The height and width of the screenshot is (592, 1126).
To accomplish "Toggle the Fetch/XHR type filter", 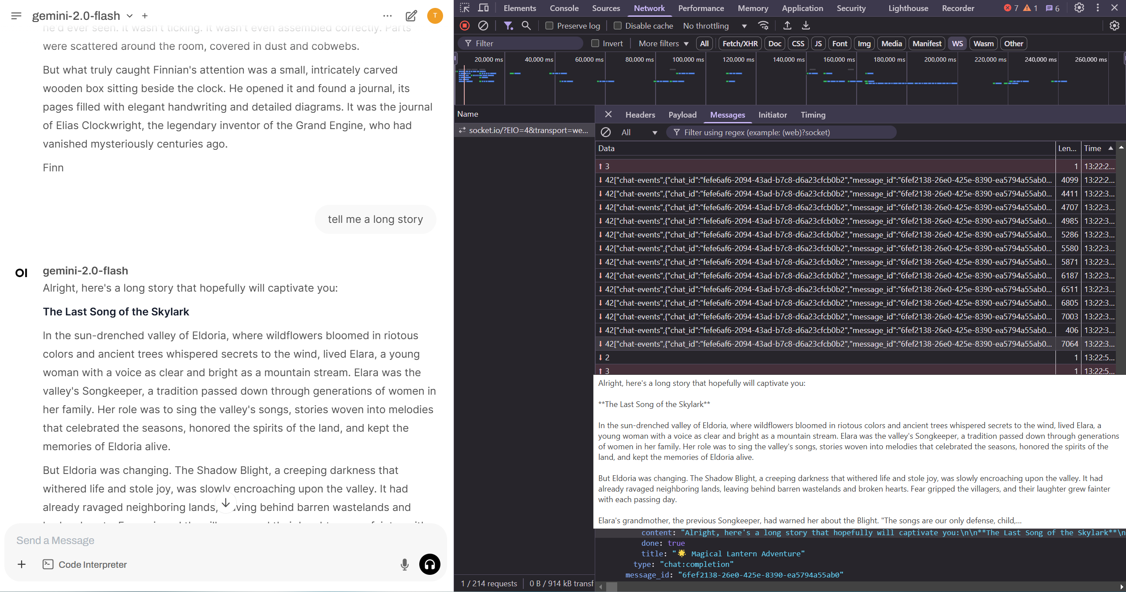I will coord(740,43).
